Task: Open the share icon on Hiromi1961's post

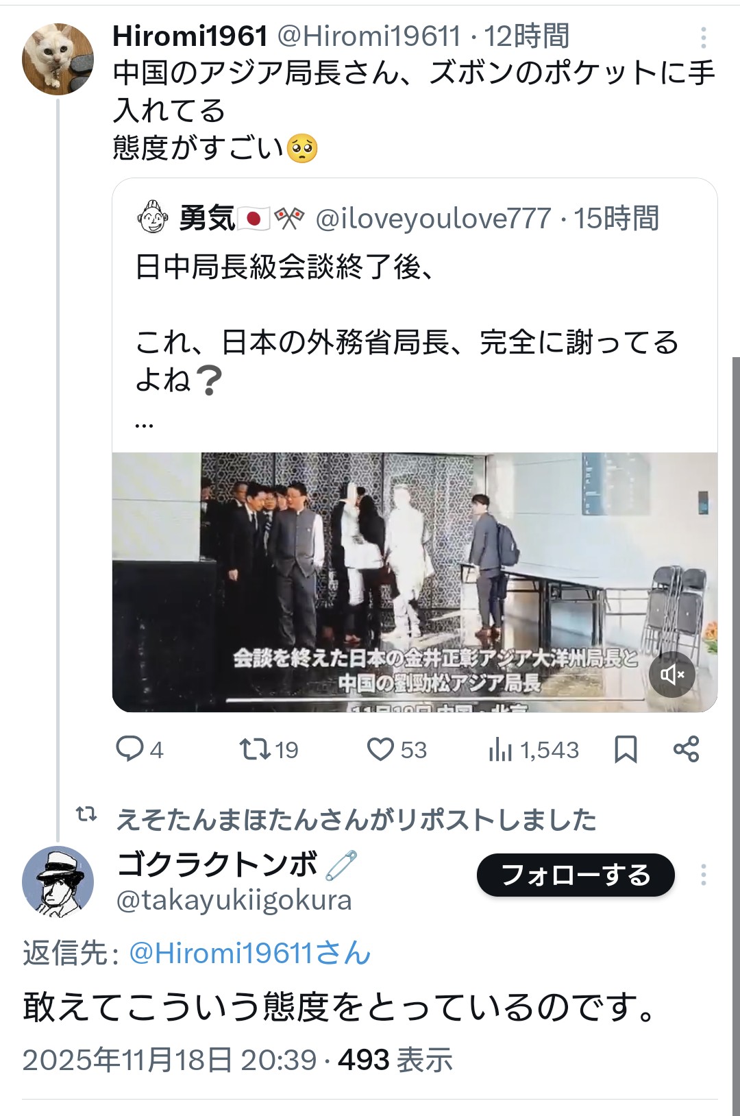Action: pos(686,749)
